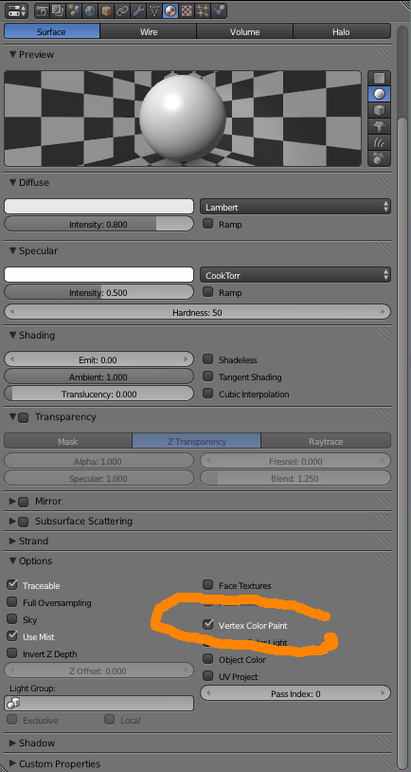Set preview to monkey head

click(x=379, y=126)
